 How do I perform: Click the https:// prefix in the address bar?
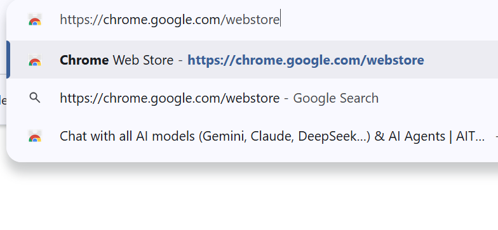pos(81,20)
